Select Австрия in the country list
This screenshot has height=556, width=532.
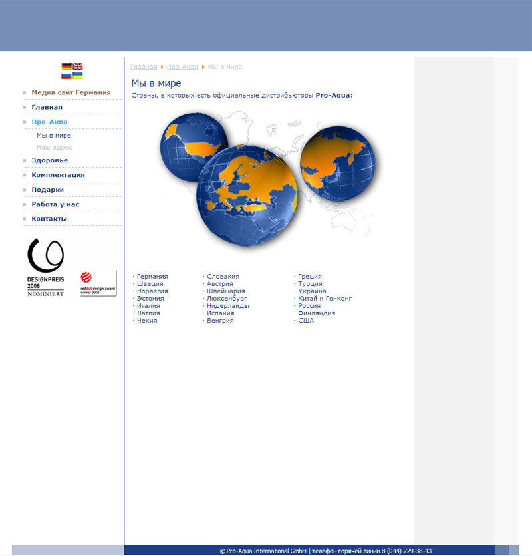pyautogui.click(x=220, y=284)
